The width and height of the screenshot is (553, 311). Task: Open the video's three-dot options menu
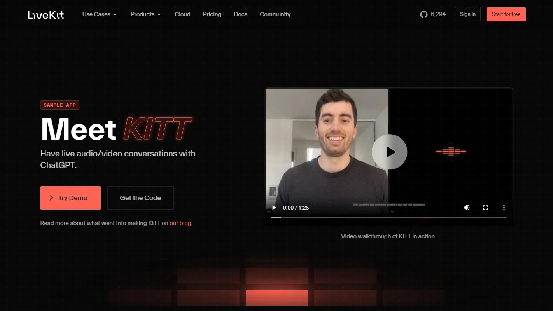504,208
